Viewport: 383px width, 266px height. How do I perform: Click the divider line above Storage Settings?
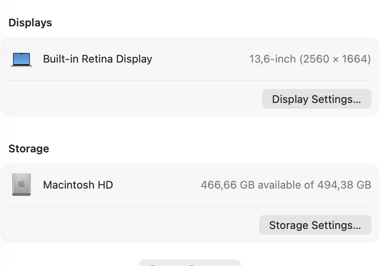click(189, 206)
